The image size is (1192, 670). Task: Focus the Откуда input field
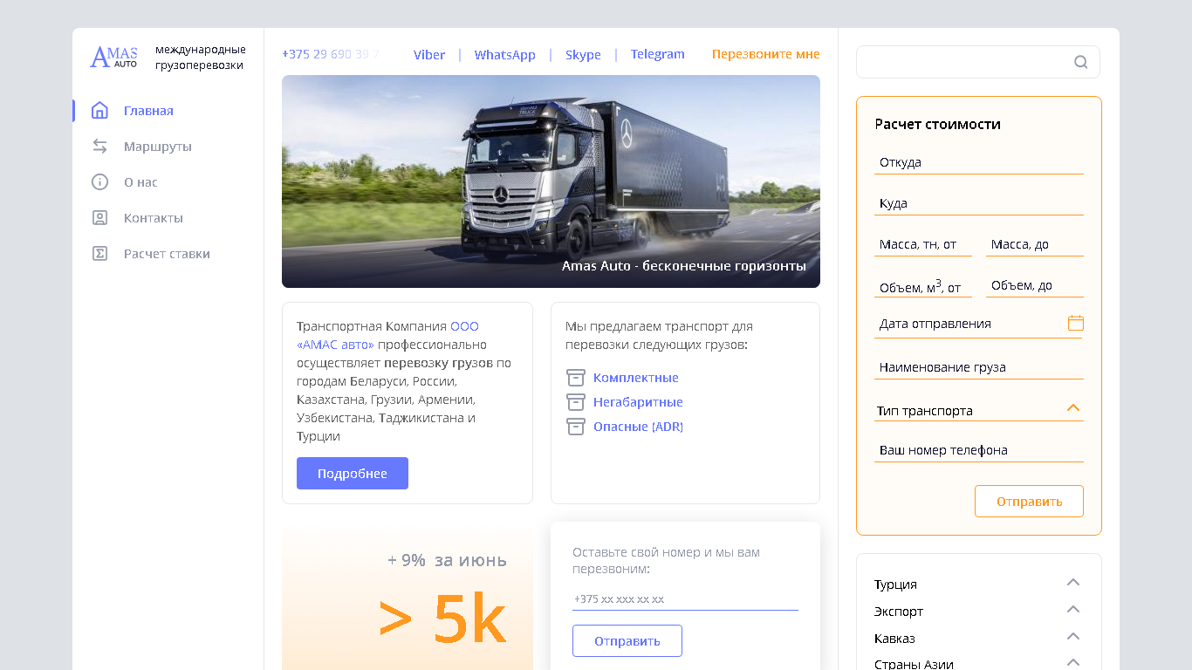[x=979, y=162]
